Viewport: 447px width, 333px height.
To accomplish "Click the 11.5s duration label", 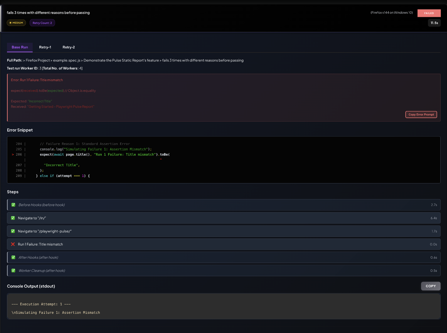I will [x=434, y=23].
